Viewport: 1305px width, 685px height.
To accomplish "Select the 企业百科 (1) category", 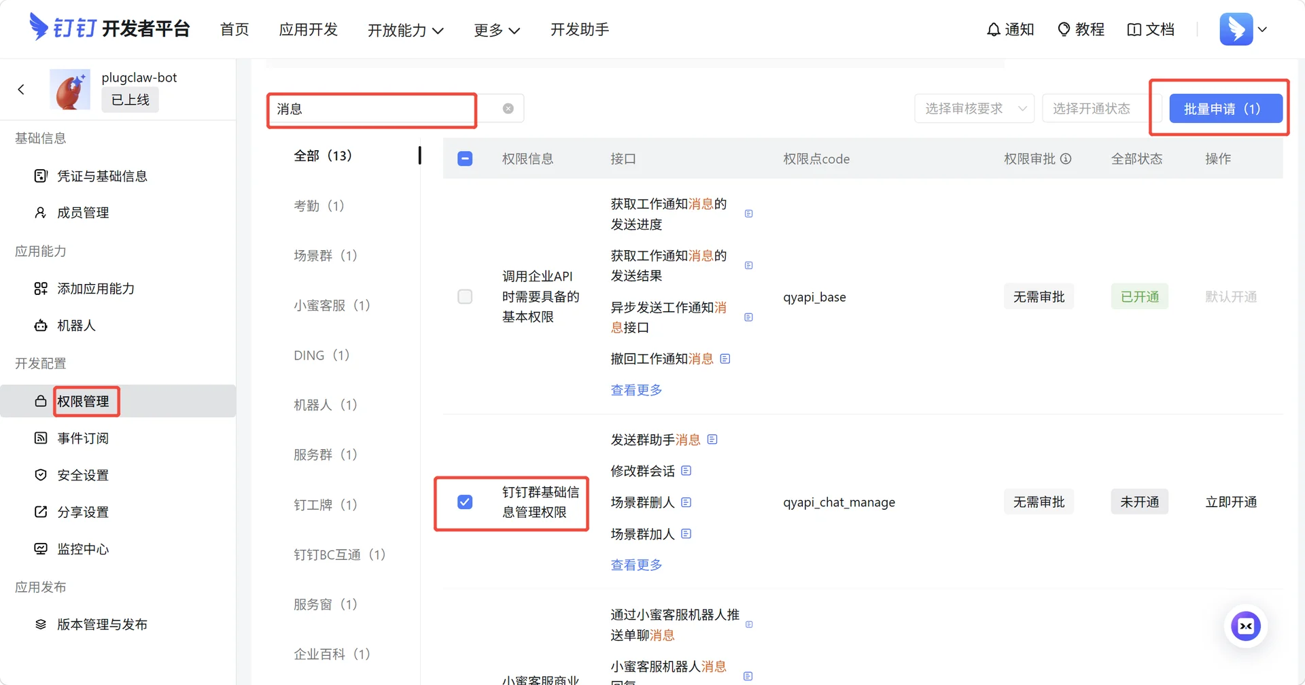I will 332,654.
